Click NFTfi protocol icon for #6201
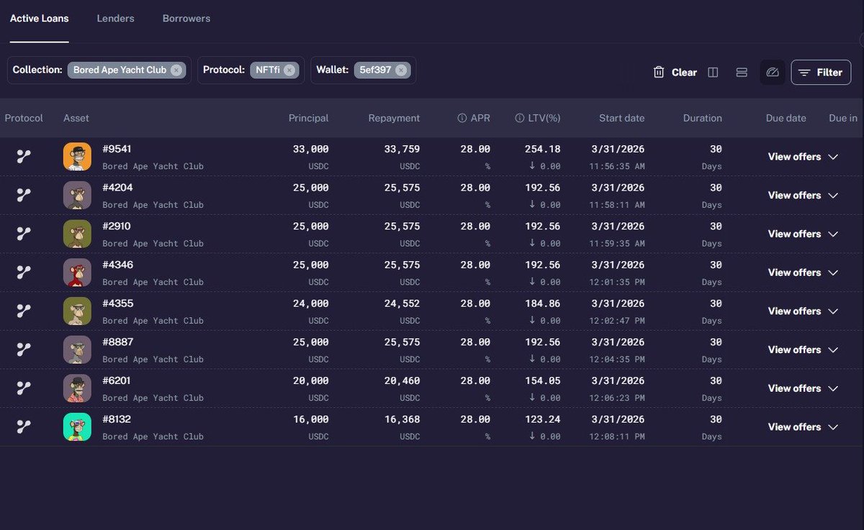864x530 pixels. point(24,388)
